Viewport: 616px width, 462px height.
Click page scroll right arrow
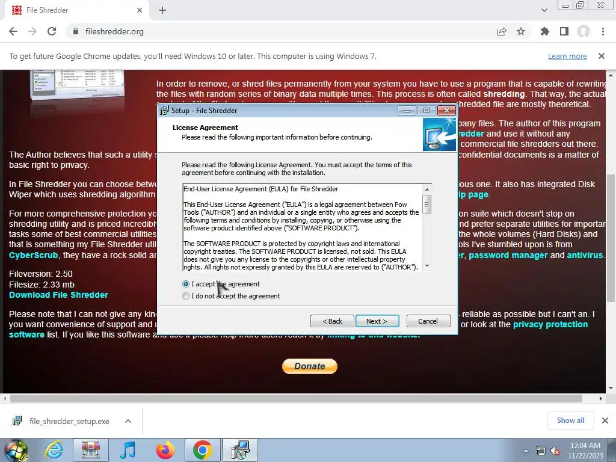pyautogui.click(x=601, y=398)
